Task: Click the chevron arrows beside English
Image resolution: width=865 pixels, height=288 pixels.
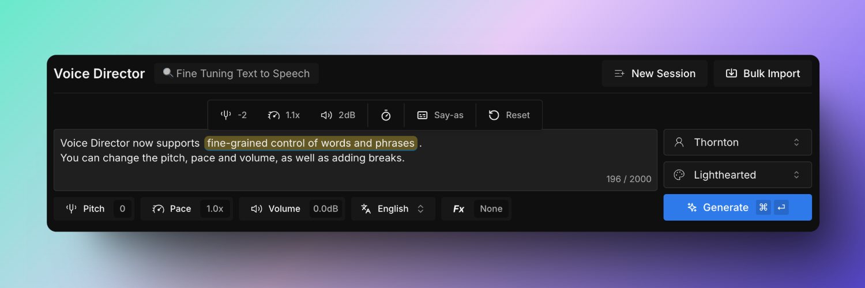Action: click(420, 209)
